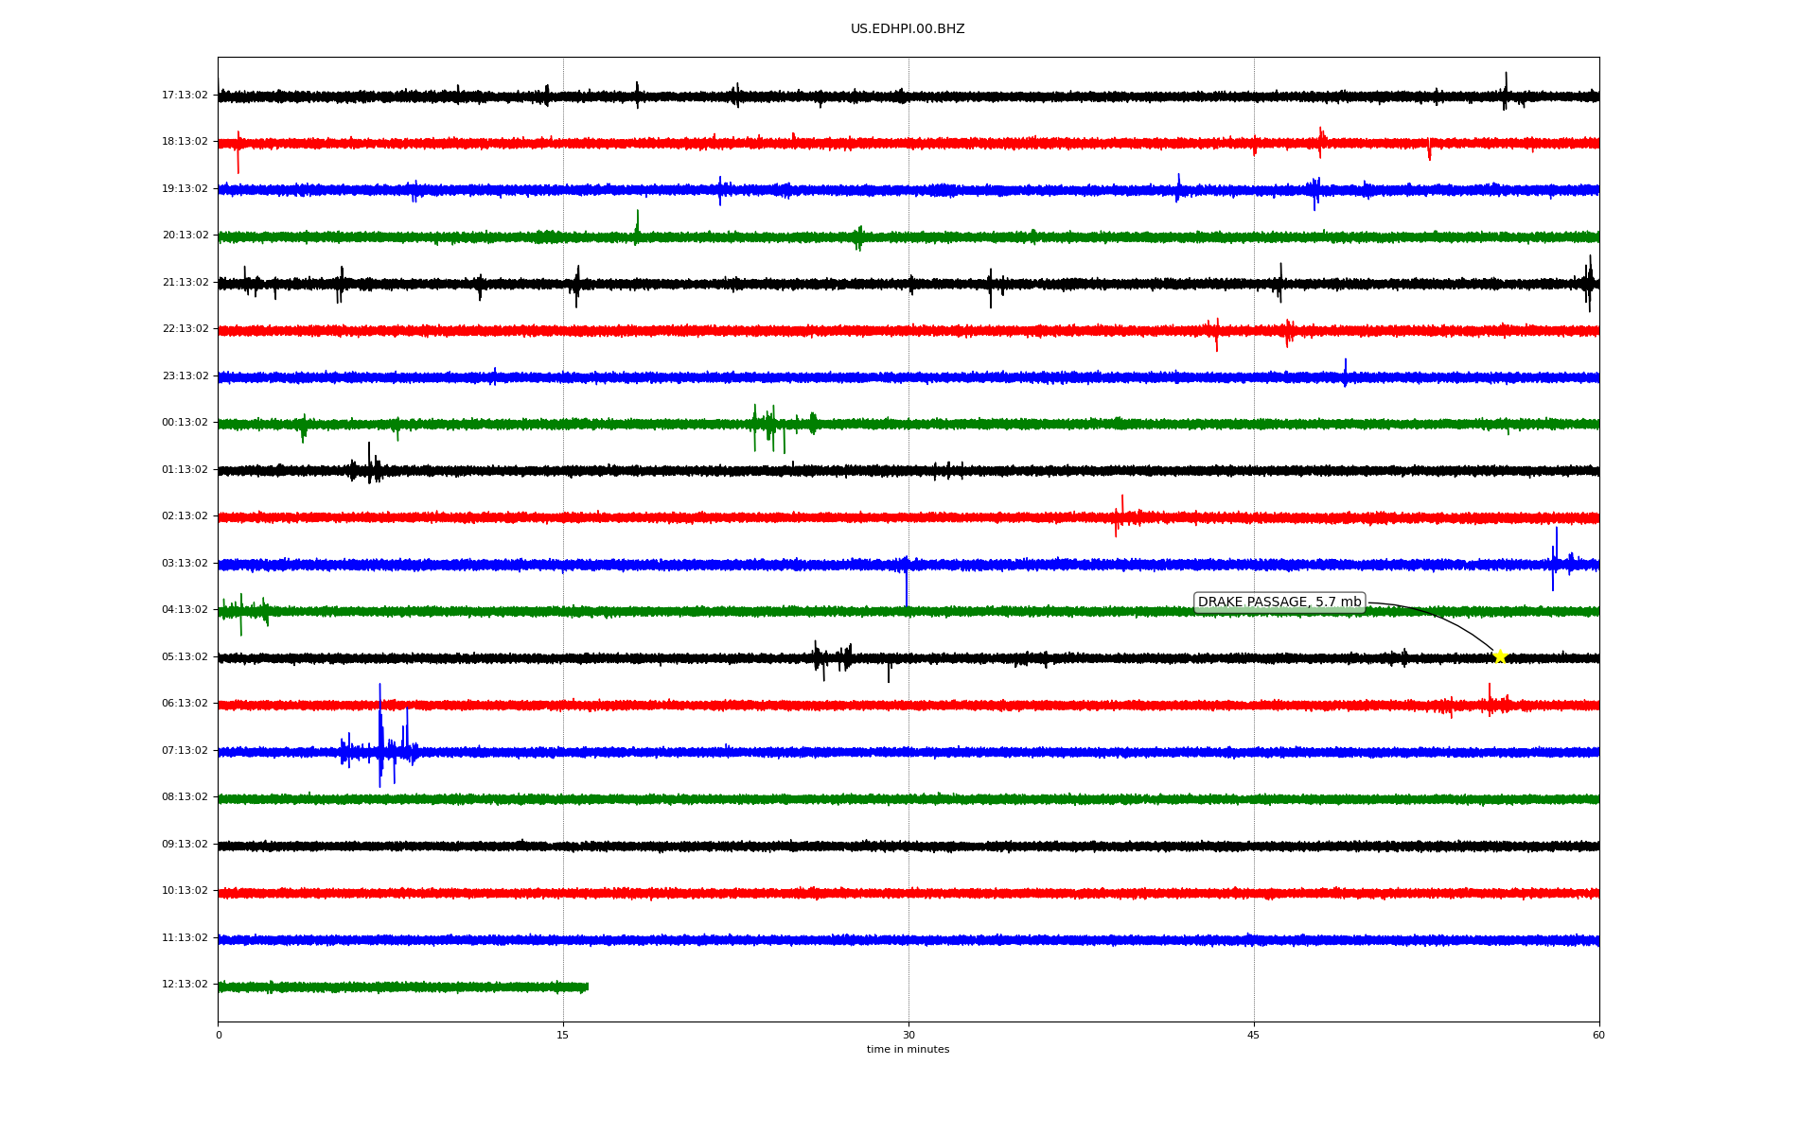Select the 22:13:02 trace label
1817x1135 pixels.
(185, 329)
